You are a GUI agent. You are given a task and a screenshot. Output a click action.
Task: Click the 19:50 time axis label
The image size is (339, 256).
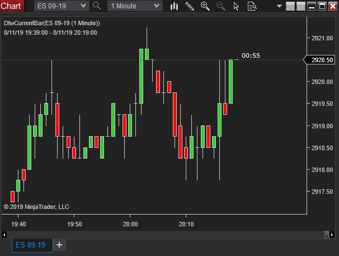(x=74, y=224)
